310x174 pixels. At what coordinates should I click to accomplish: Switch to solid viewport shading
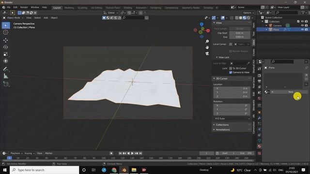(x=241, y=18)
